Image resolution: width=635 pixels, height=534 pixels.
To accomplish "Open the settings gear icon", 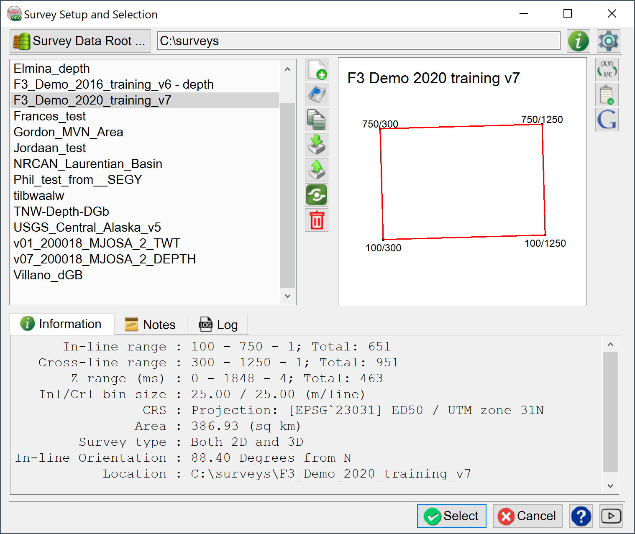I will pyautogui.click(x=608, y=41).
